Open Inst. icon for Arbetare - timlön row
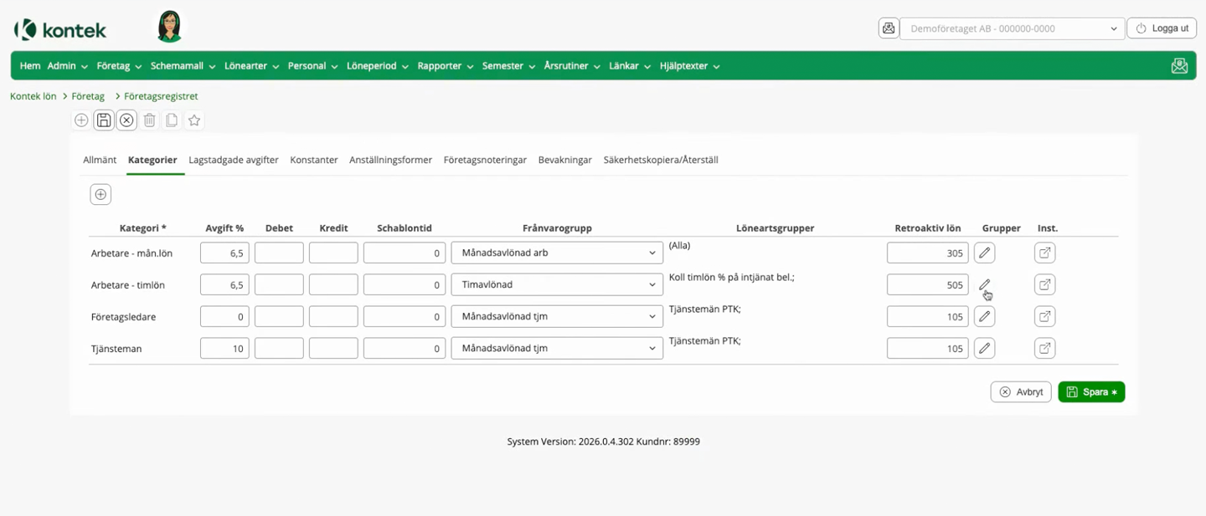The height and width of the screenshot is (516, 1206). [x=1044, y=285]
